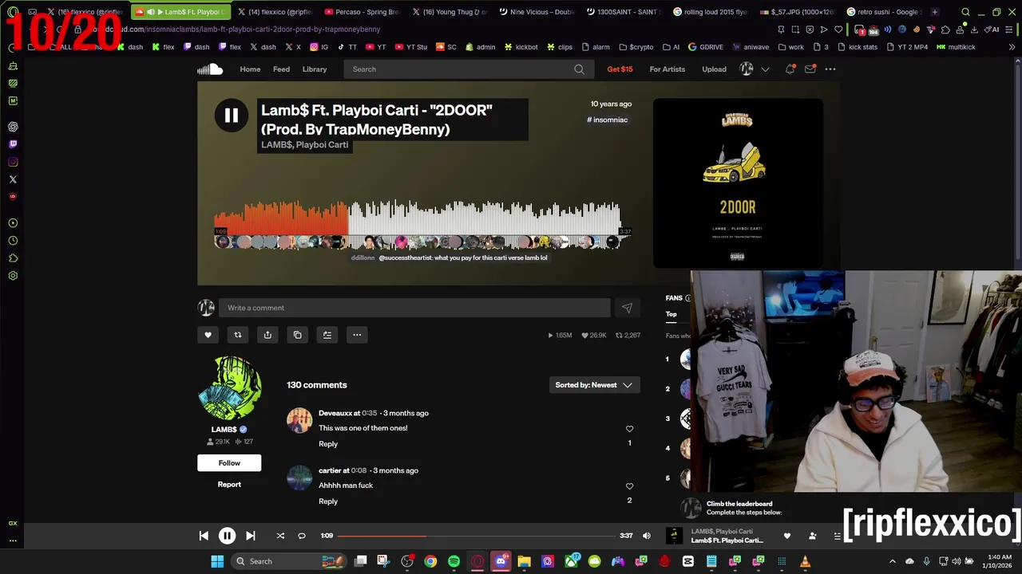Screen dimensions: 1022x574
Task: Select the Top fans tab
Action: click(x=671, y=314)
